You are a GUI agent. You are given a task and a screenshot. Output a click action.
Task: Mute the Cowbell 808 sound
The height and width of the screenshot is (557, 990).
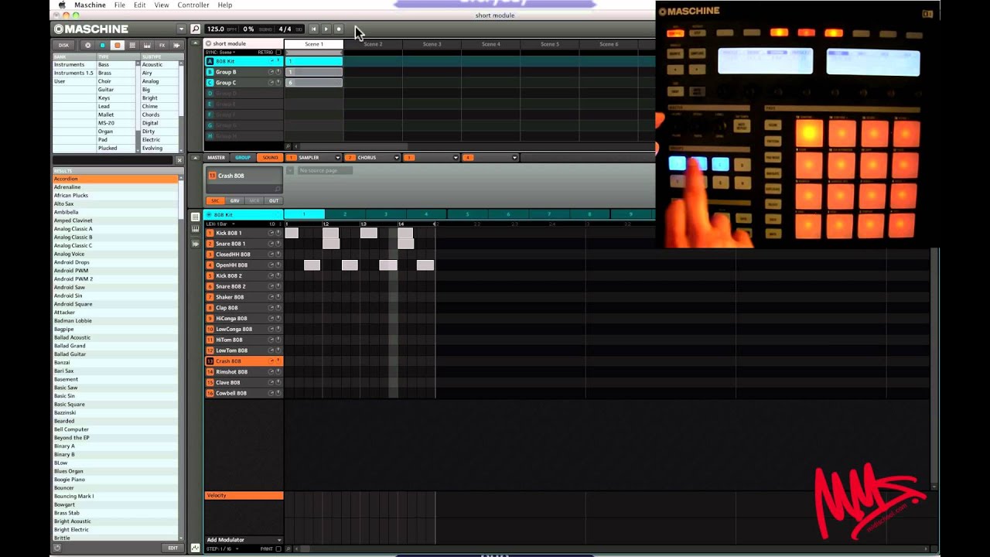pyautogui.click(x=271, y=393)
